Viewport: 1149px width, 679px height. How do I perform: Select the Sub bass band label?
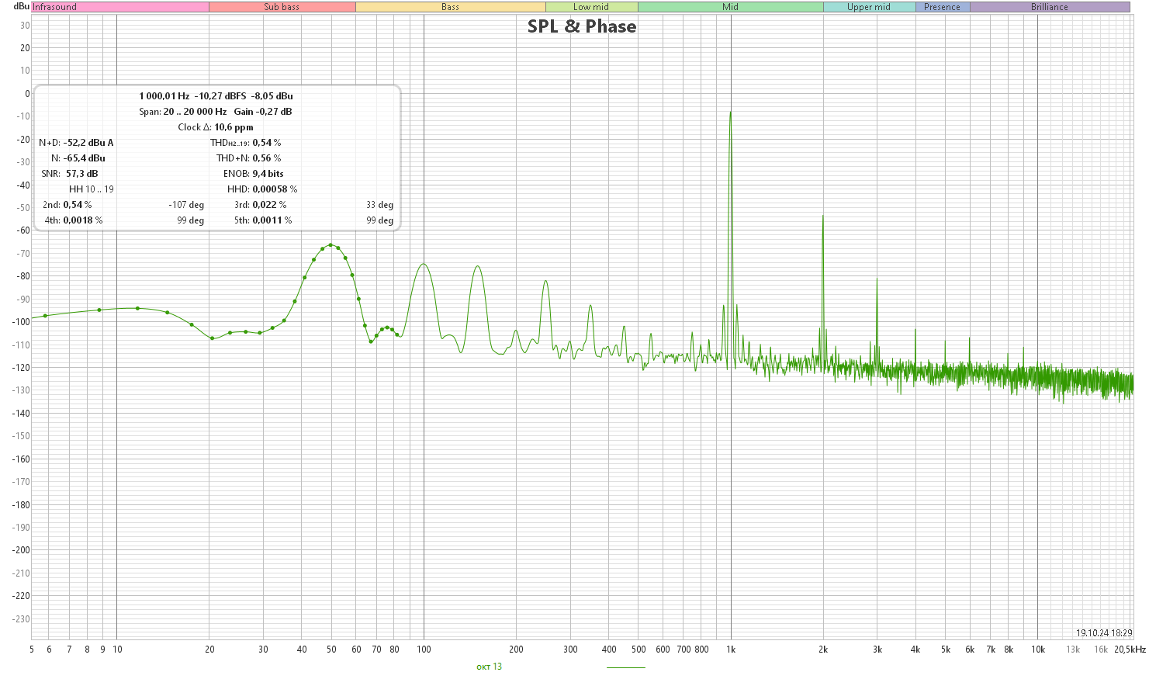pos(282,7)
